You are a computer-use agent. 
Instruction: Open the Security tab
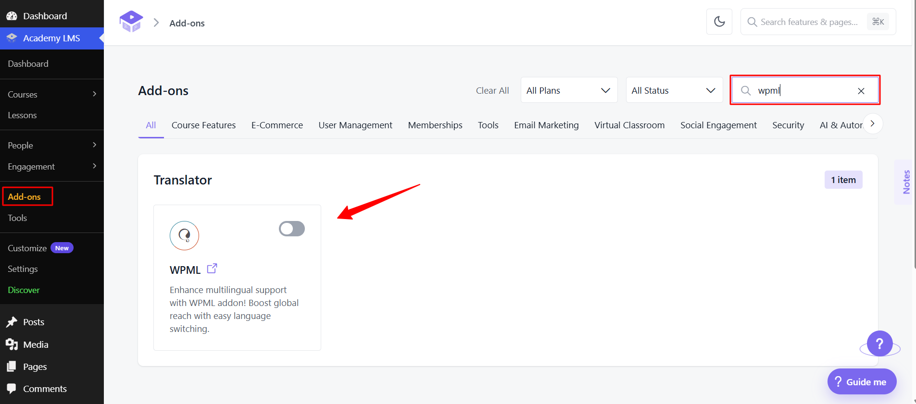pos(788,125)
